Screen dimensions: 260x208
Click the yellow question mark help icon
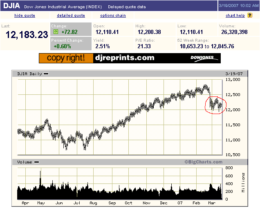pyautogui.click(x=249, y=15)
